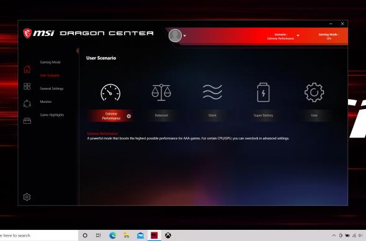Open Cortana circle on taskbar
This screenshot has height=241, width=366.
85,235
